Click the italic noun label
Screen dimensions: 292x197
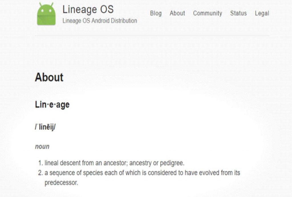pyautogui.click(x=42, y=147)
